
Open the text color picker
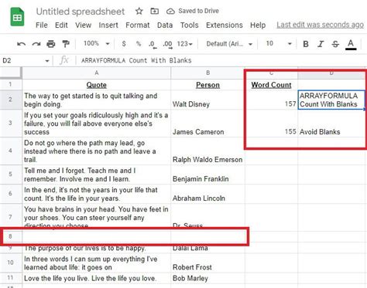pos(351,44)
